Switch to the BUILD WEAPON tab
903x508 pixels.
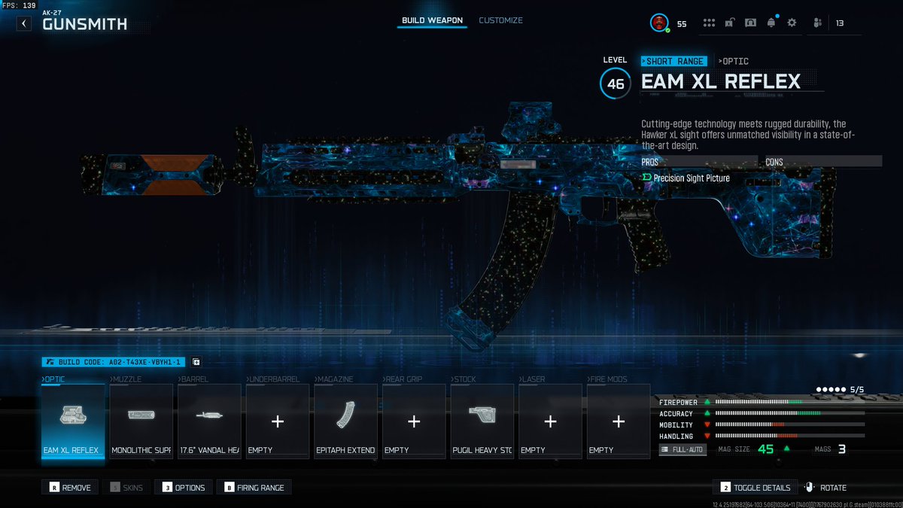point(432,20)
